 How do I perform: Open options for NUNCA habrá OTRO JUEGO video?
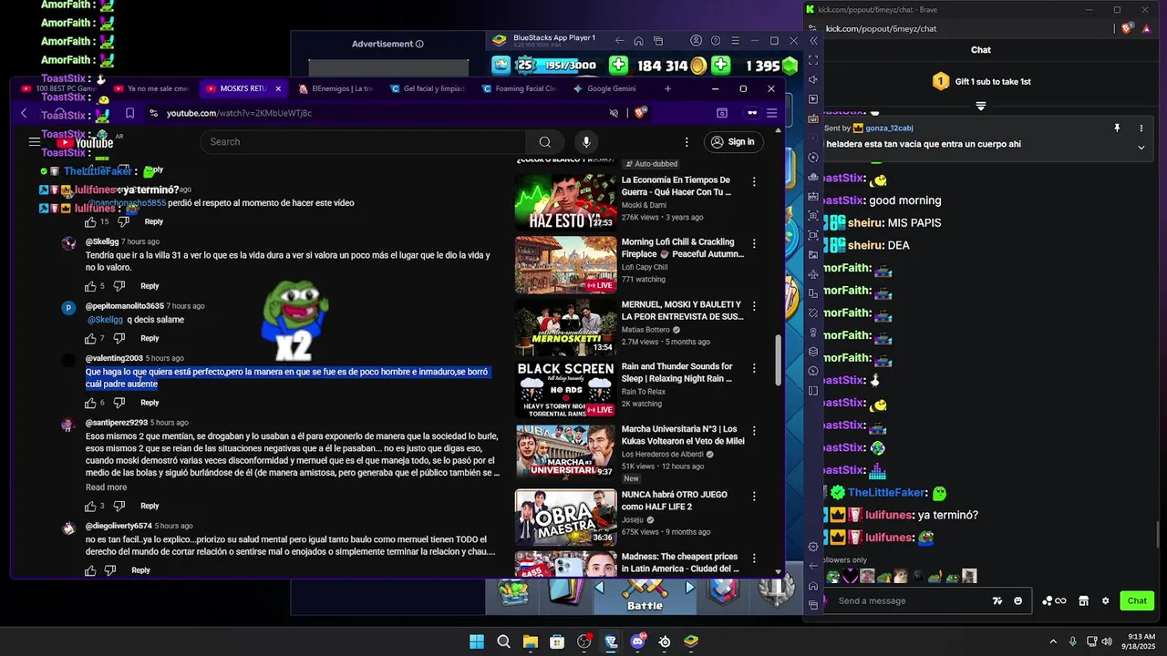754,497
